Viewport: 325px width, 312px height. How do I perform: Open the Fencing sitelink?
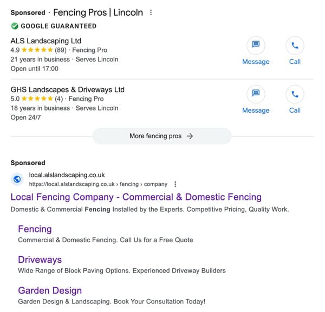click(x=35, y=229)
